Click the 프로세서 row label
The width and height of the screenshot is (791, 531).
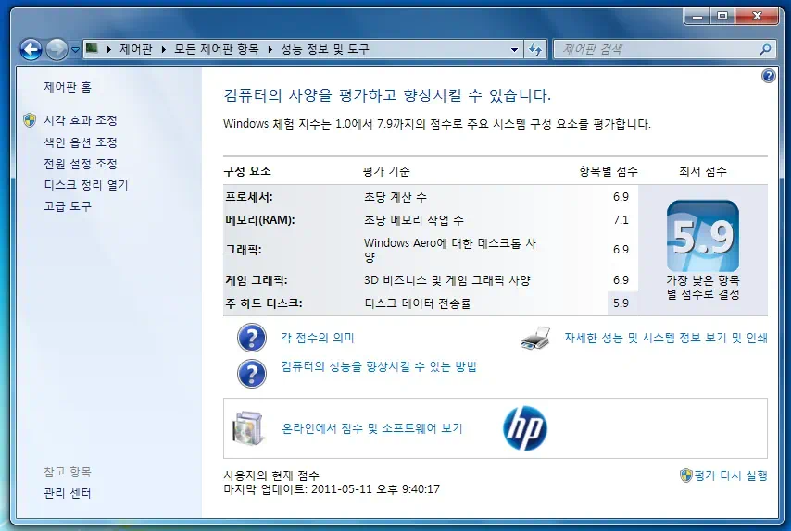click(249, 197)
